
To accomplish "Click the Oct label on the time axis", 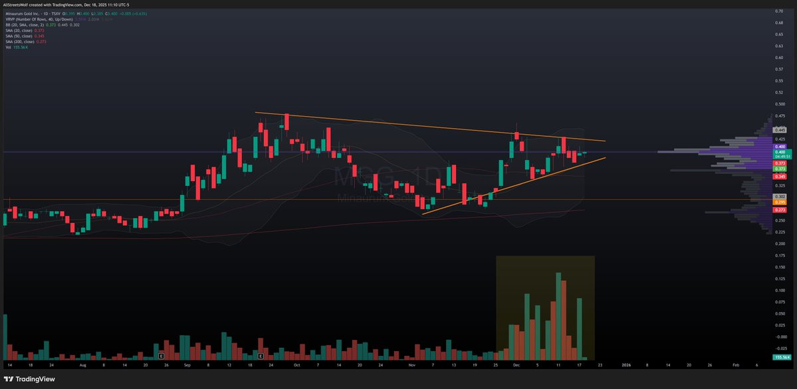I will (x=297, y=364).
